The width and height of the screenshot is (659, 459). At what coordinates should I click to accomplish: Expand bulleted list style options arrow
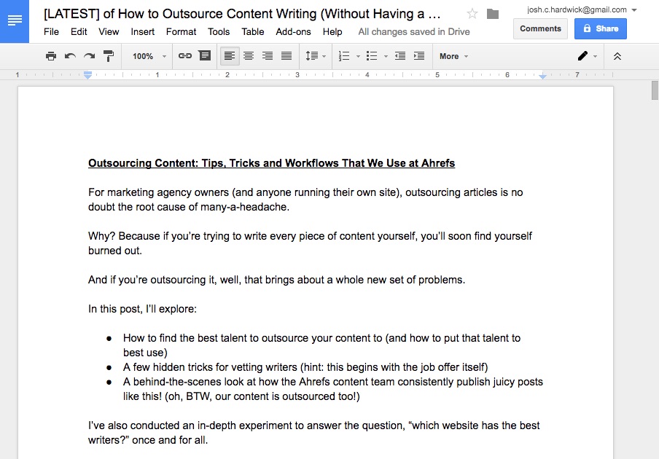click(386, 56)
